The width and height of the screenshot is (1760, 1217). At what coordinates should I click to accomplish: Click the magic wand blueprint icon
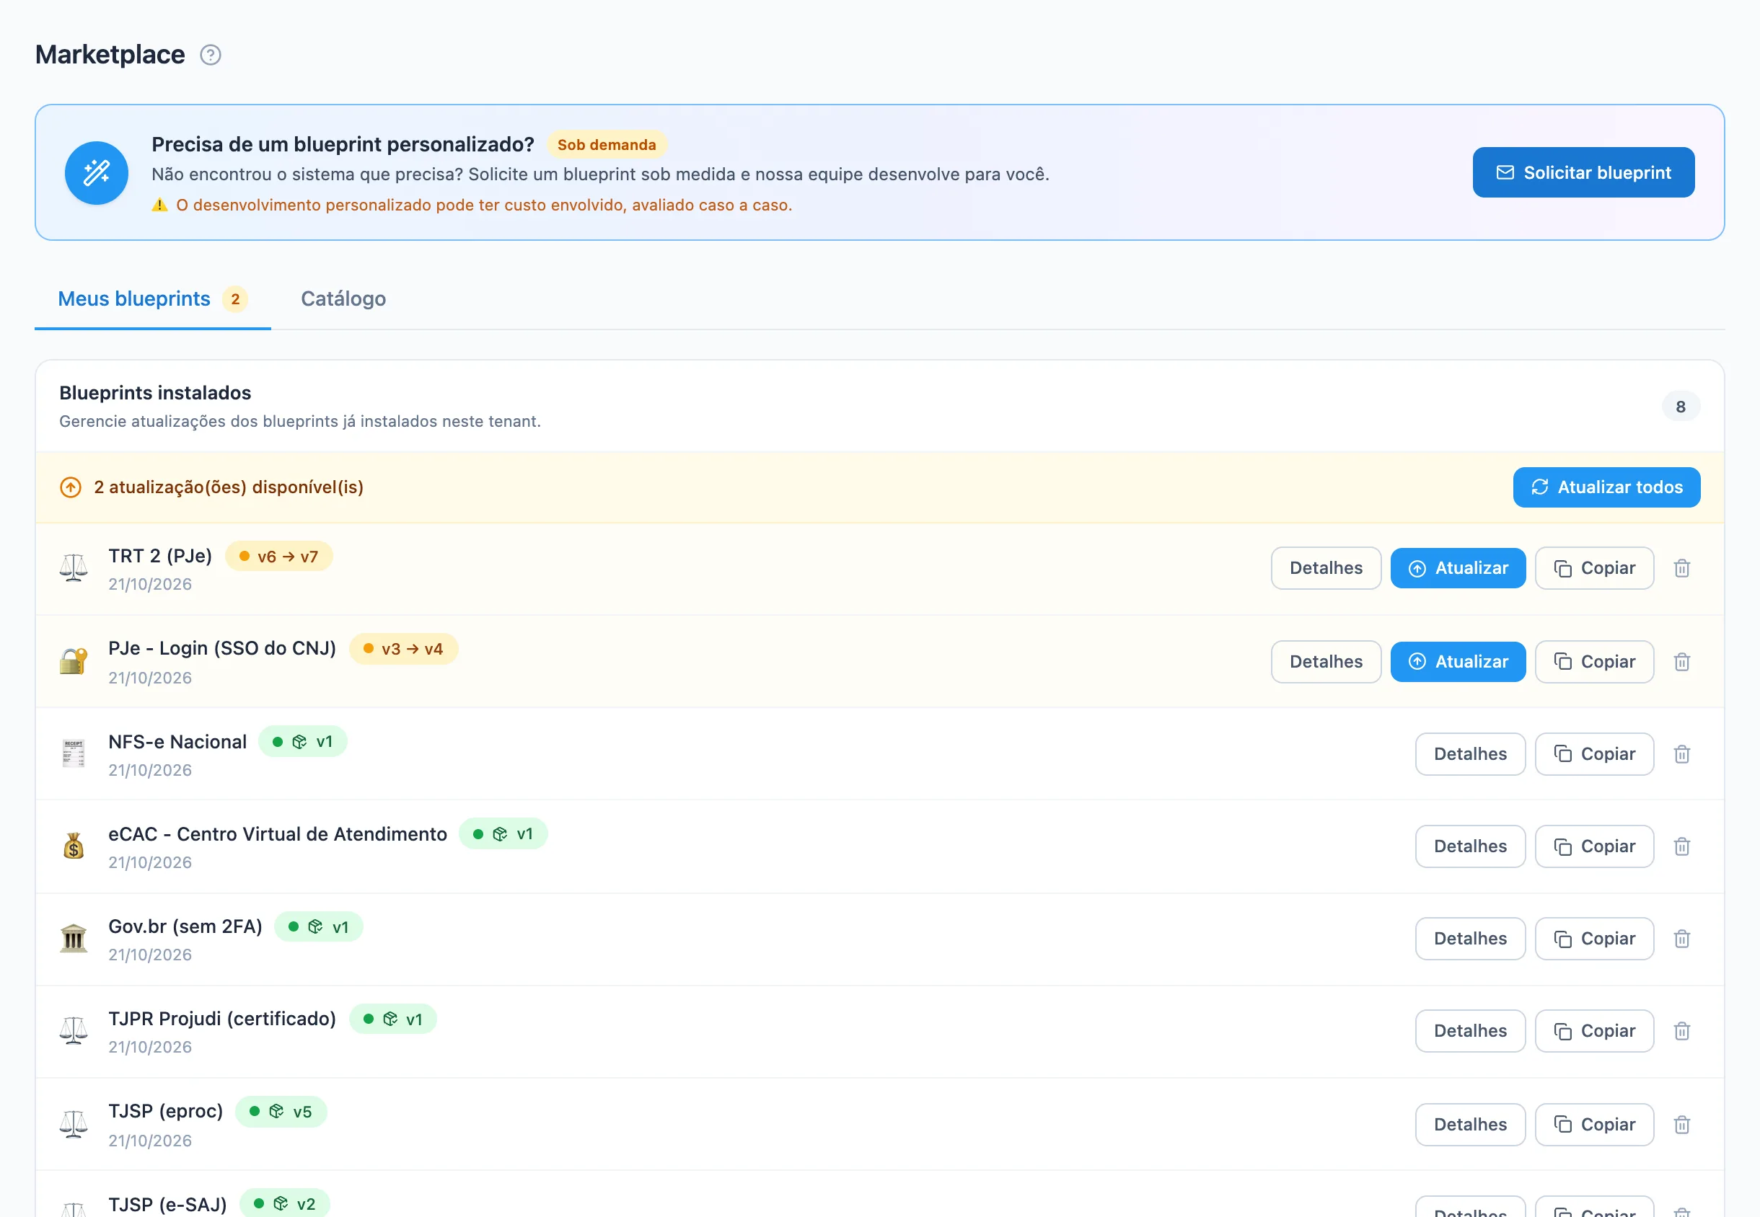(x=96, y=172)
